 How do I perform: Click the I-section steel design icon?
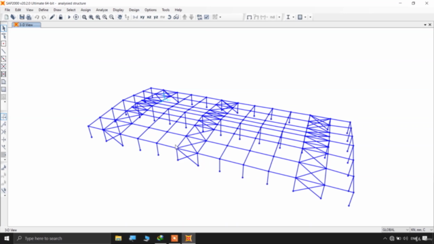point(288,17)
